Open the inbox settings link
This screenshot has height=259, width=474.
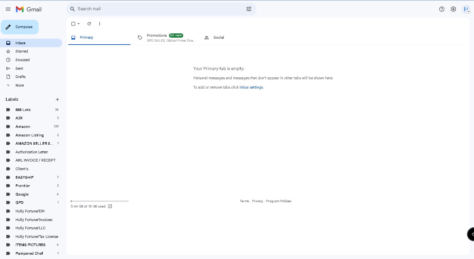251,88
